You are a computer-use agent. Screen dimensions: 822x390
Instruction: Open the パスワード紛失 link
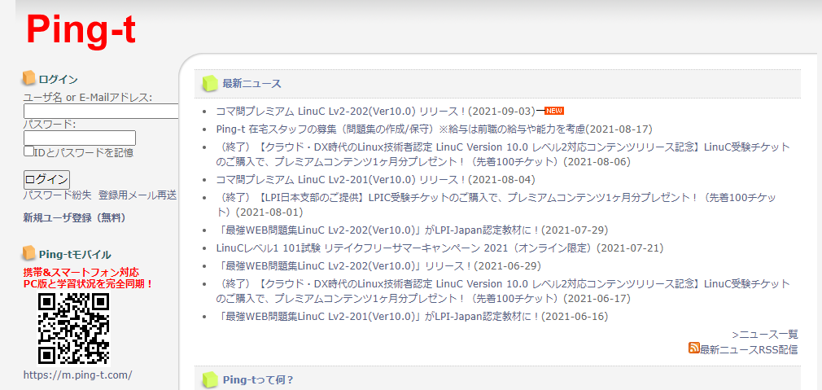58,195
